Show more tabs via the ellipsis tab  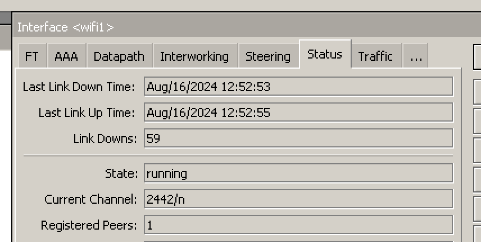415,56
